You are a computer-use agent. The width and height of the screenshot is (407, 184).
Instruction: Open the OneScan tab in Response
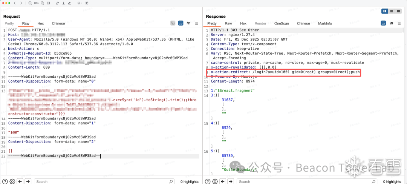coord(282,23)
